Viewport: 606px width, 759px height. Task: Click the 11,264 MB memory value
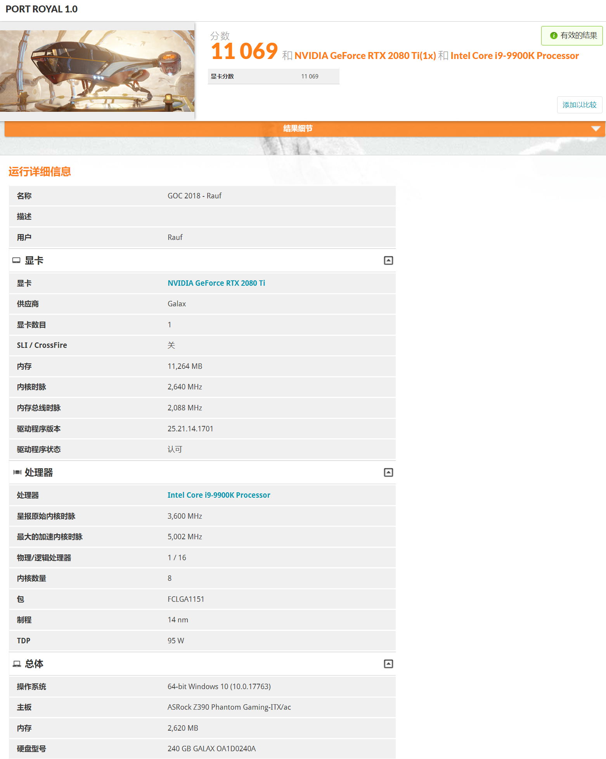[185, 366]
